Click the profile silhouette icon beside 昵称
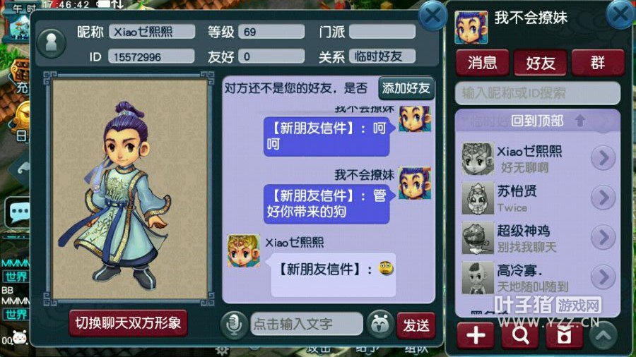The height and width of the screenshot is (357, 636). [x=51, y=43]
